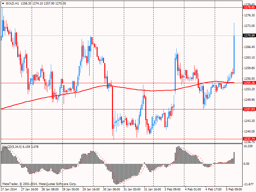Screen dimensions: 256x192
Task: Click the 1263.15 value on price scale
Action: pos(249,58)
